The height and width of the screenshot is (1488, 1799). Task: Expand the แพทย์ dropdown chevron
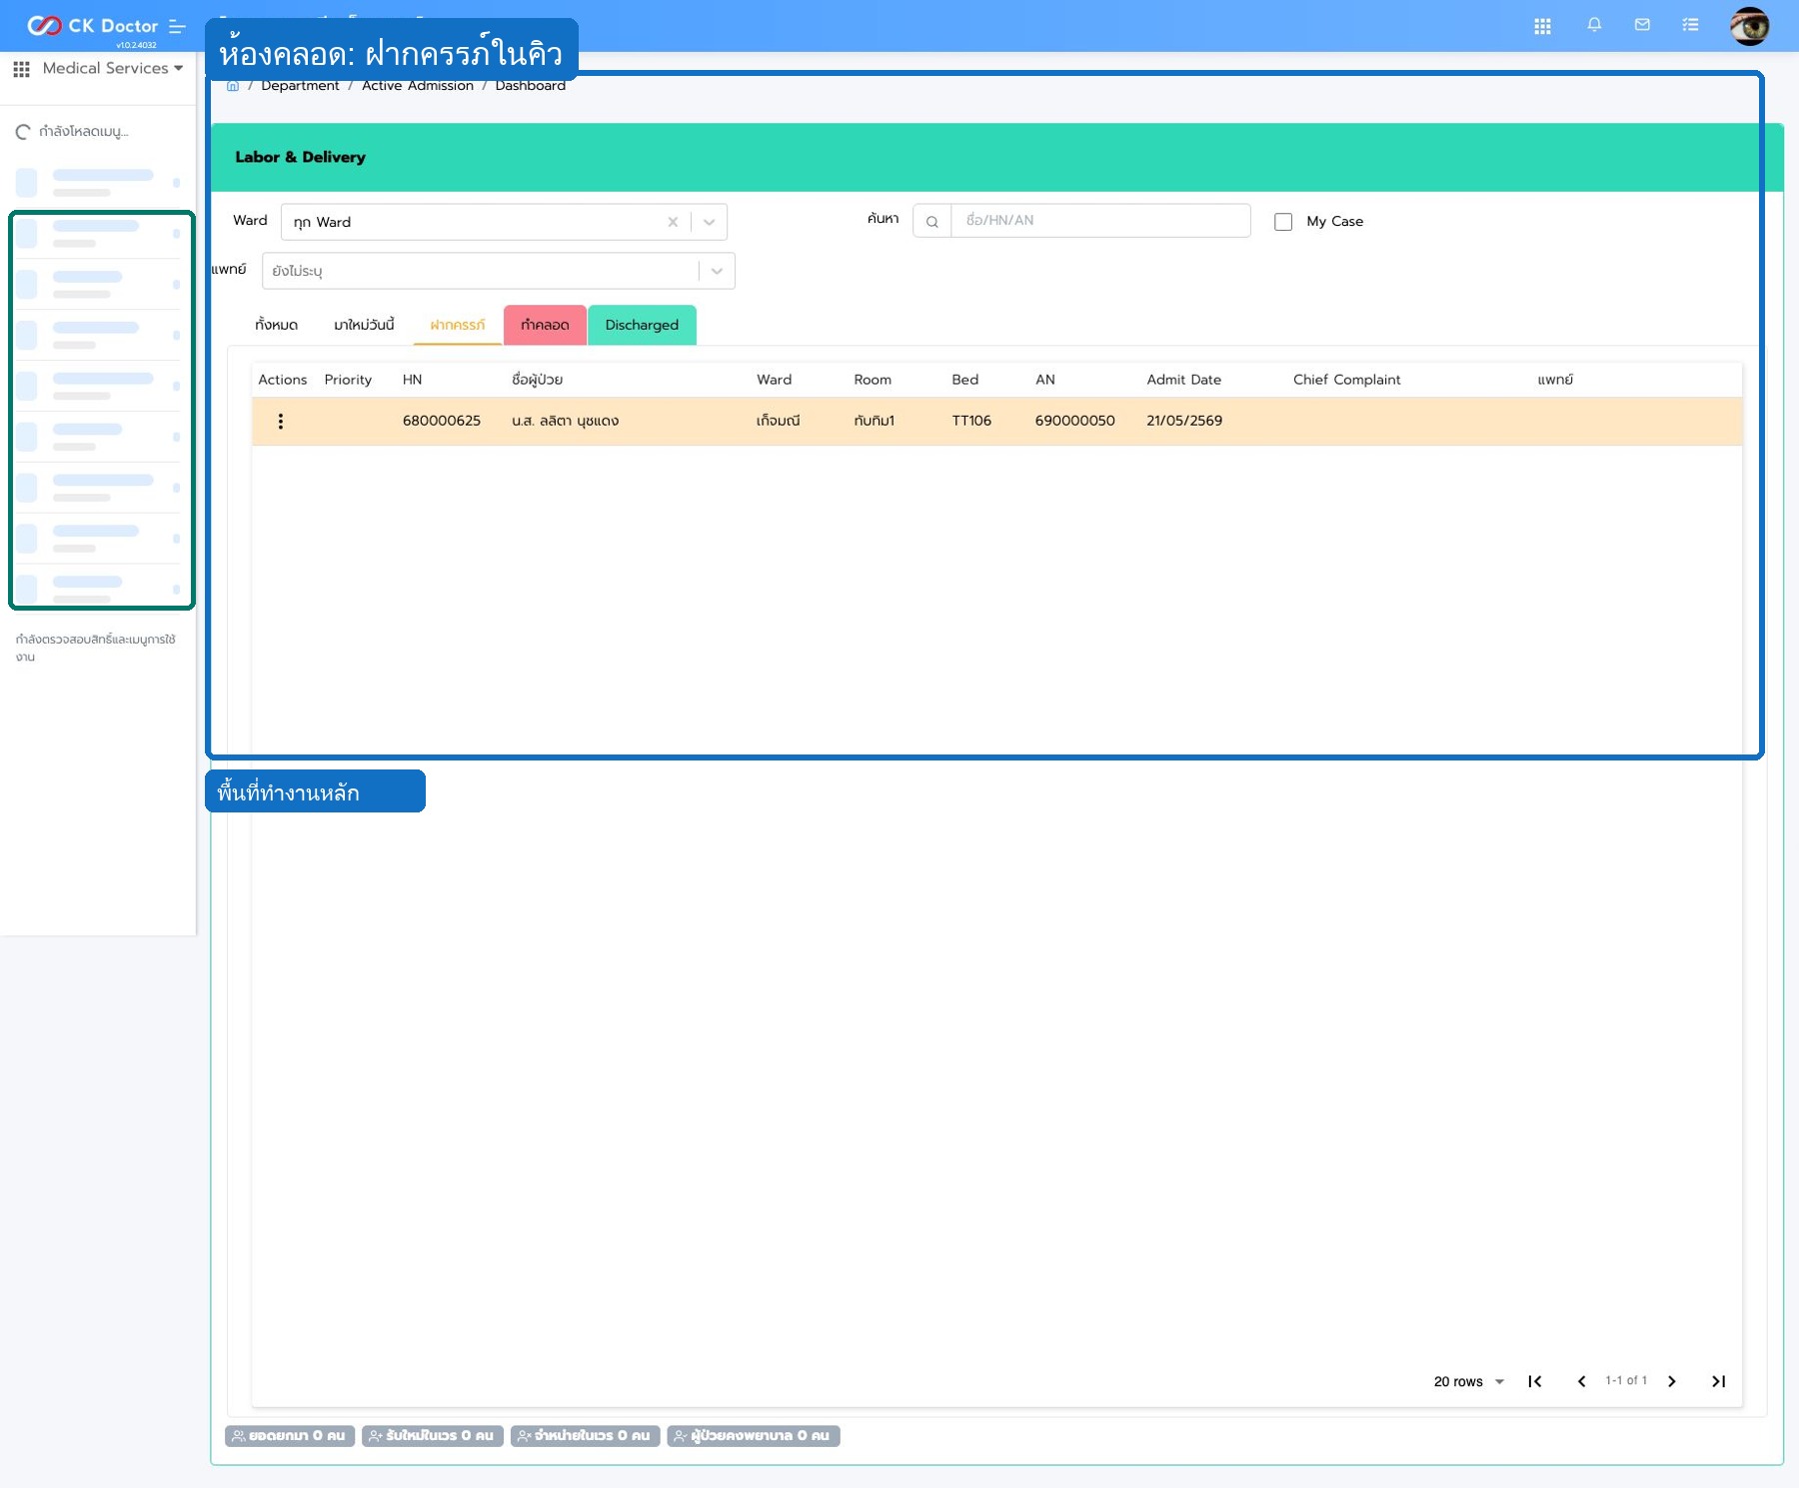pos(717,271)
